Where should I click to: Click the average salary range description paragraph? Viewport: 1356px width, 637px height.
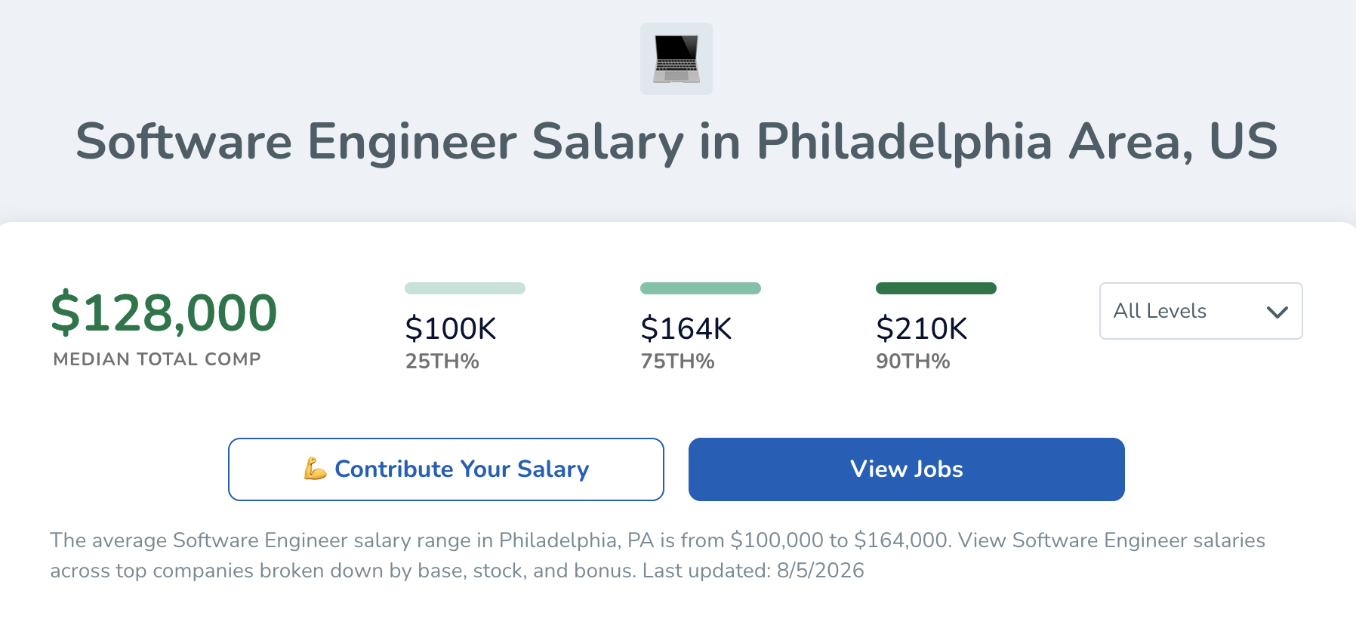coord(658,555)
